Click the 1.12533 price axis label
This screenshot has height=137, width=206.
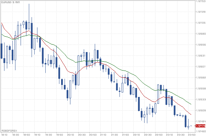201,100
